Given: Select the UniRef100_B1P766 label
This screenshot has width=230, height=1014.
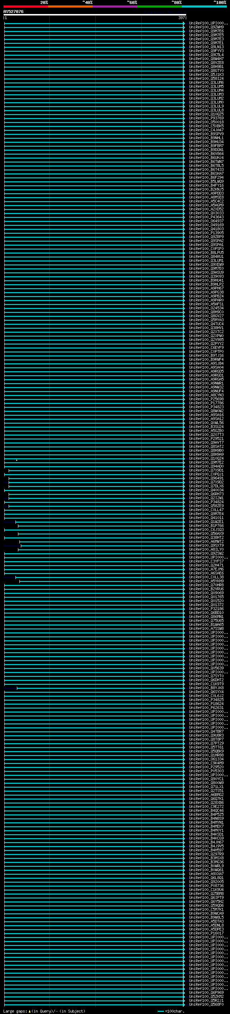Looking at the screenshot, I should coord(206,526).
